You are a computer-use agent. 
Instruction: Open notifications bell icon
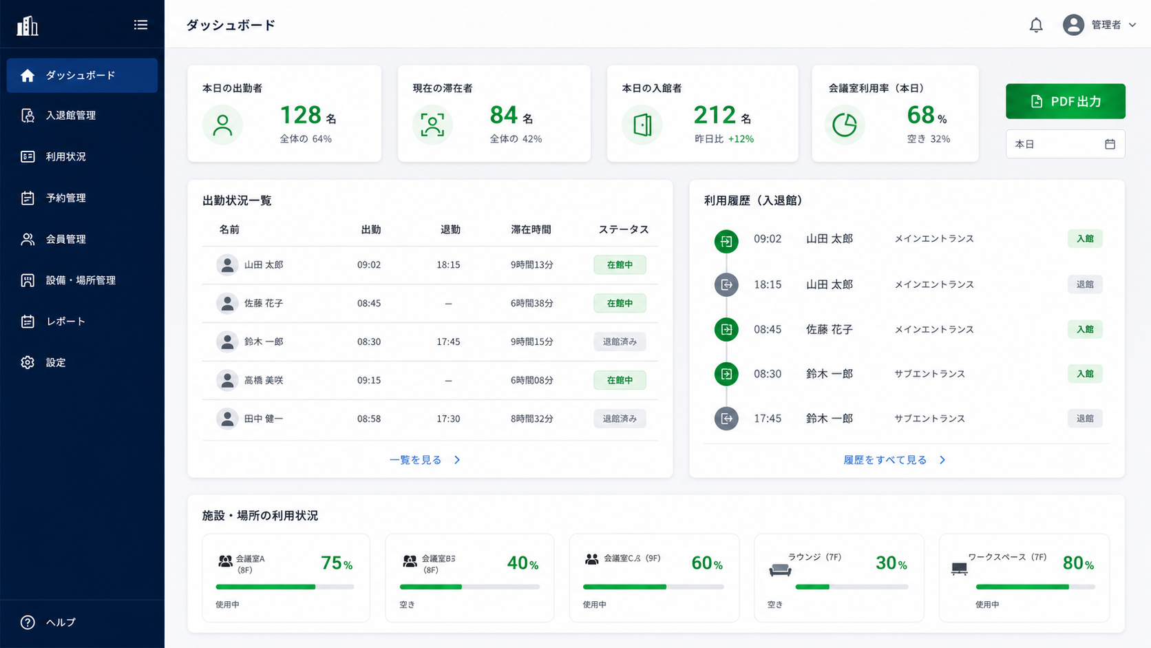[x=1036, y=25]
